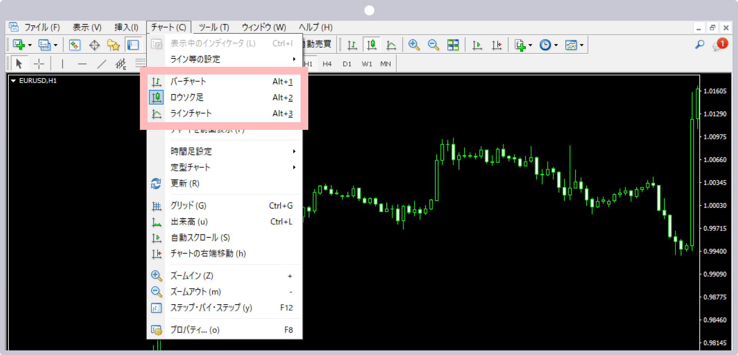
Task: Select the equidistant channel tool
Action: (121, 63)
